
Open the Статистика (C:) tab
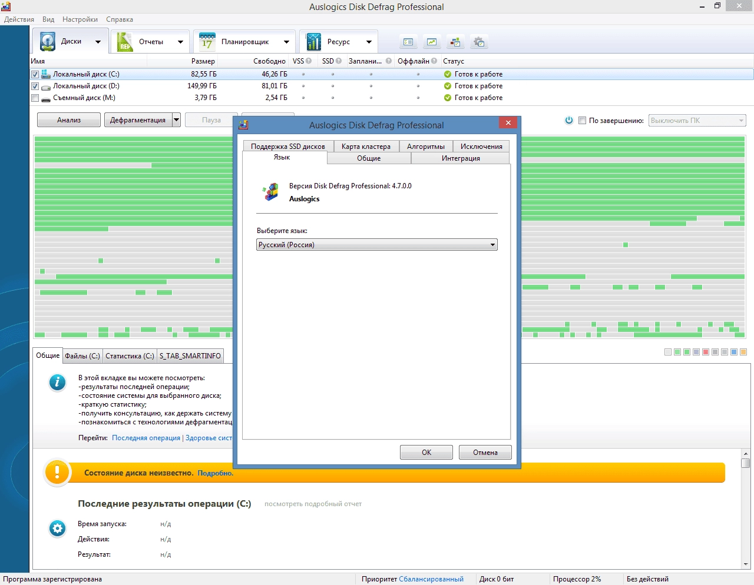pyautogui.click(x=130, y=356)
